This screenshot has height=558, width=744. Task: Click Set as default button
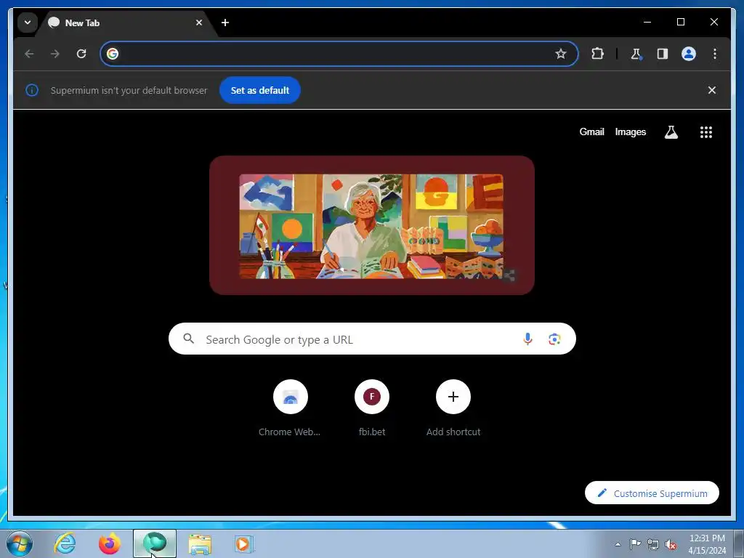pyautogui.click(x=260, y=90)
